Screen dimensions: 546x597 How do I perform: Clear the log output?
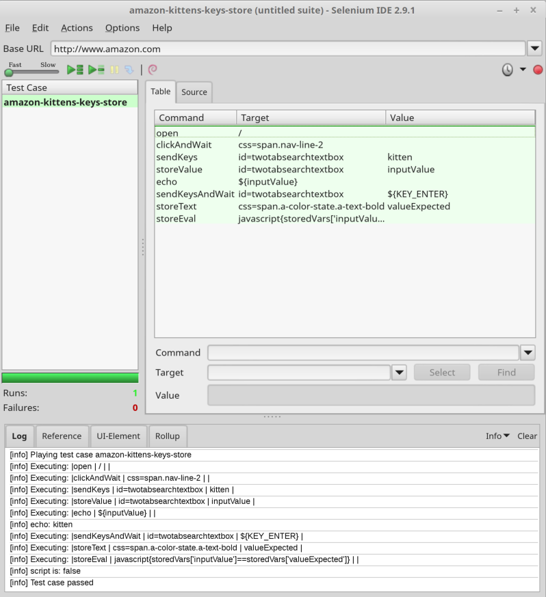(527, 436)
